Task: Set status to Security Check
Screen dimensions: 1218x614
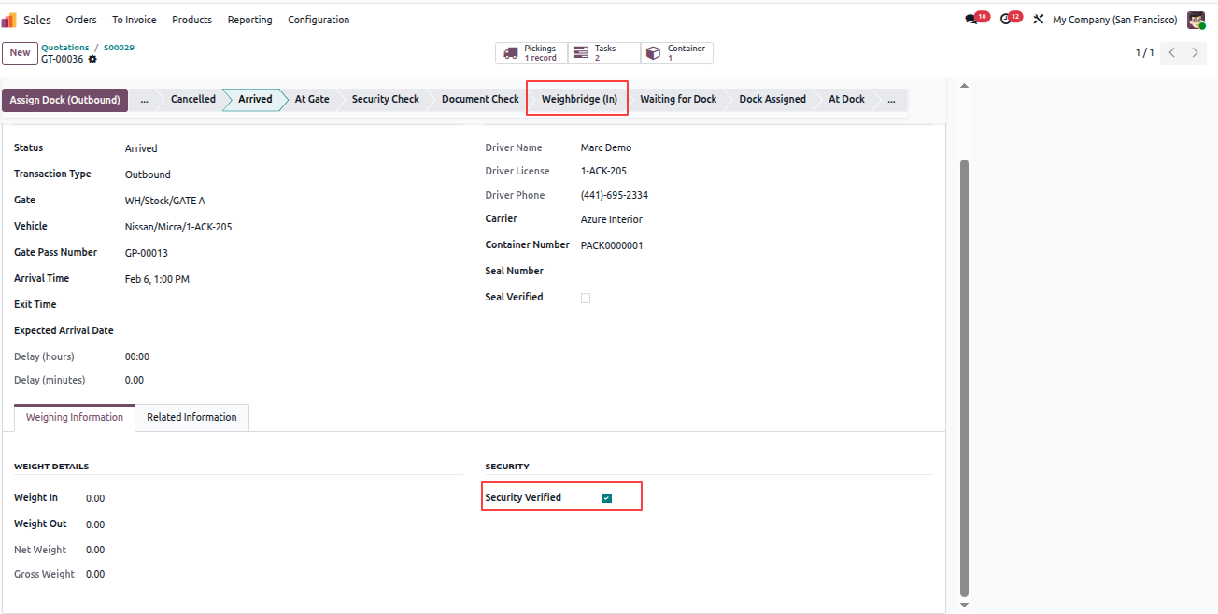Action: [x=385, y=99]
